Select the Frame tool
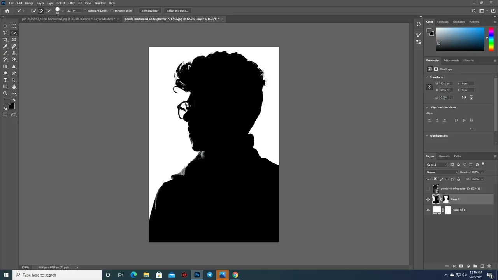Screen dimensions: 498x280 pos(14,39)
